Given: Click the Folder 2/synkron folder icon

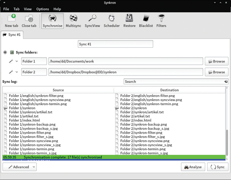Looking at the screenshot, I should [117, 108].
